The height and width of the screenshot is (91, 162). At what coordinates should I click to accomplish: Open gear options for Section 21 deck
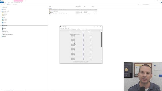[91, 58]
